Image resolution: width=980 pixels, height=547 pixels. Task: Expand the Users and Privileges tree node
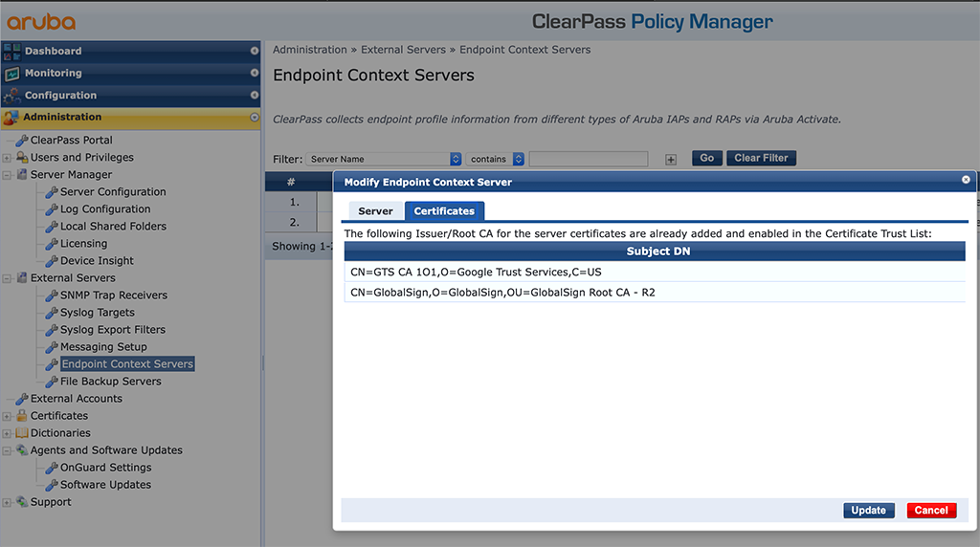[x=7, y=158]
